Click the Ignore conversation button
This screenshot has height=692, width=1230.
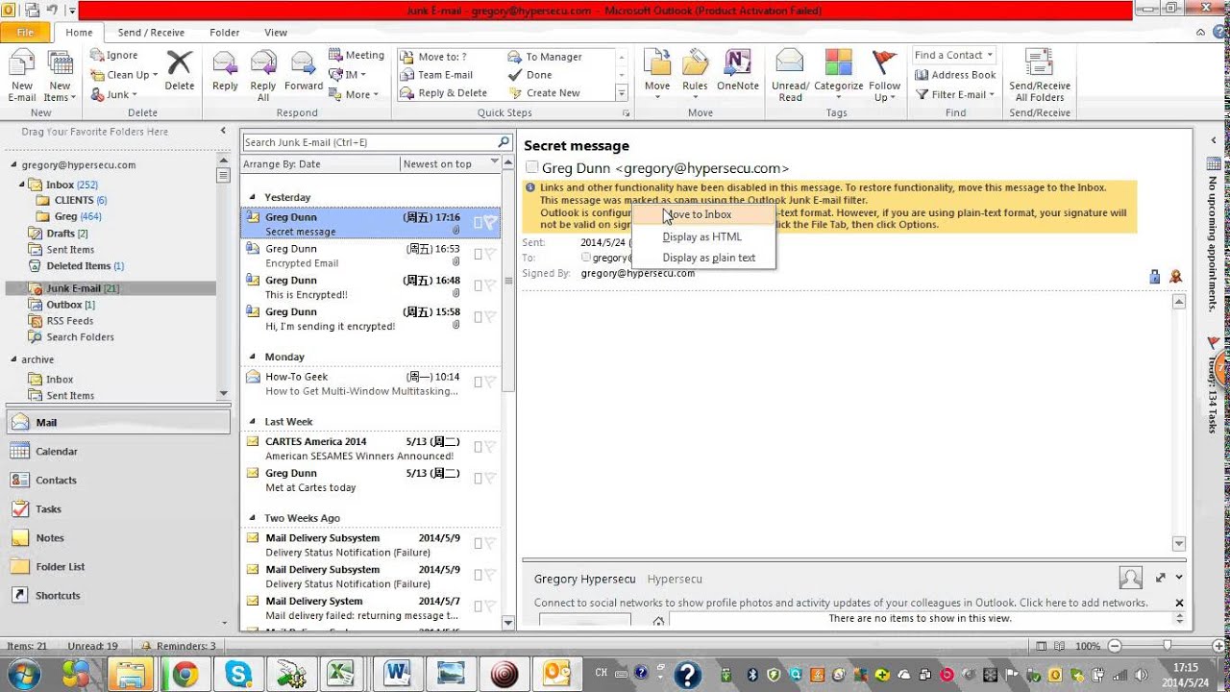click(114, 56)
